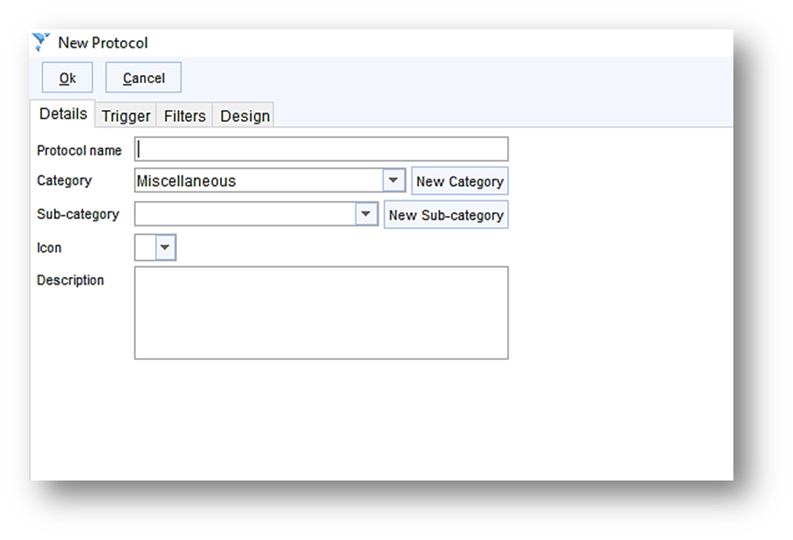Focus the Protocol name input field
Screen dimensions: 793x540
click(321, 149)
